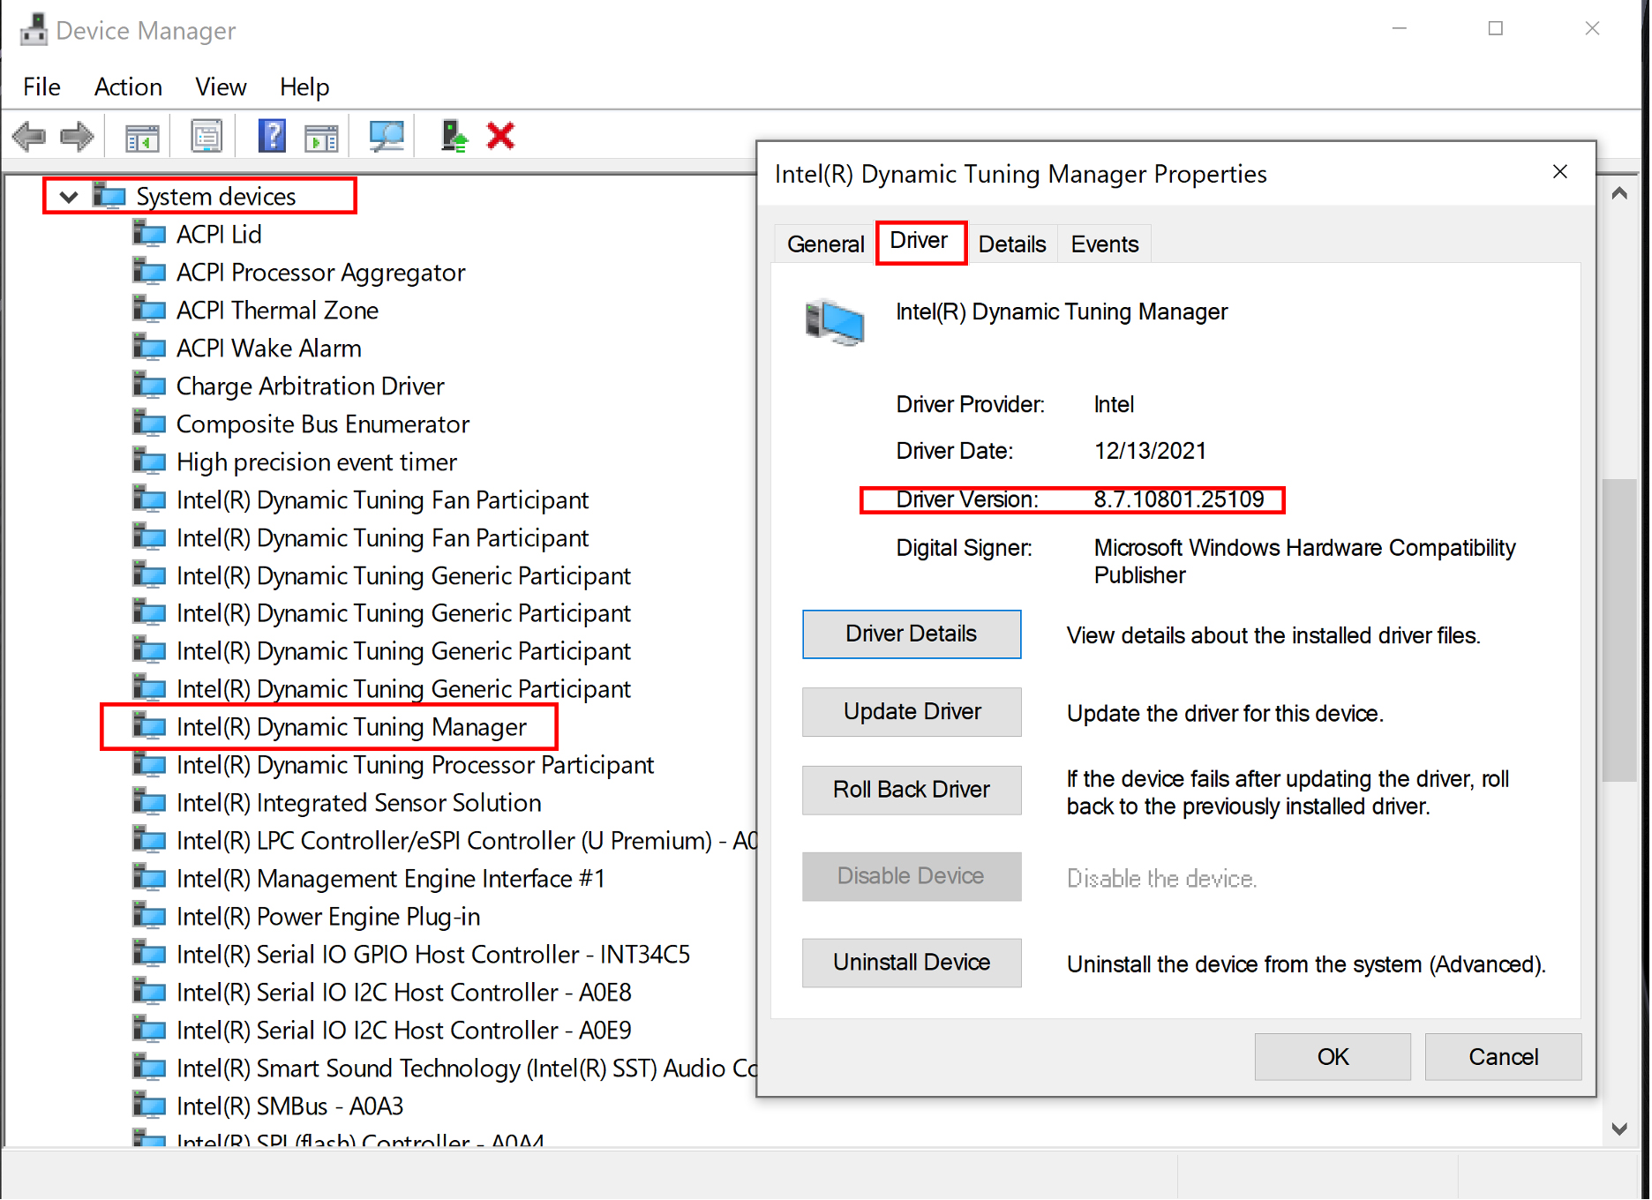Collapse the System devices category

coord(68,197)
